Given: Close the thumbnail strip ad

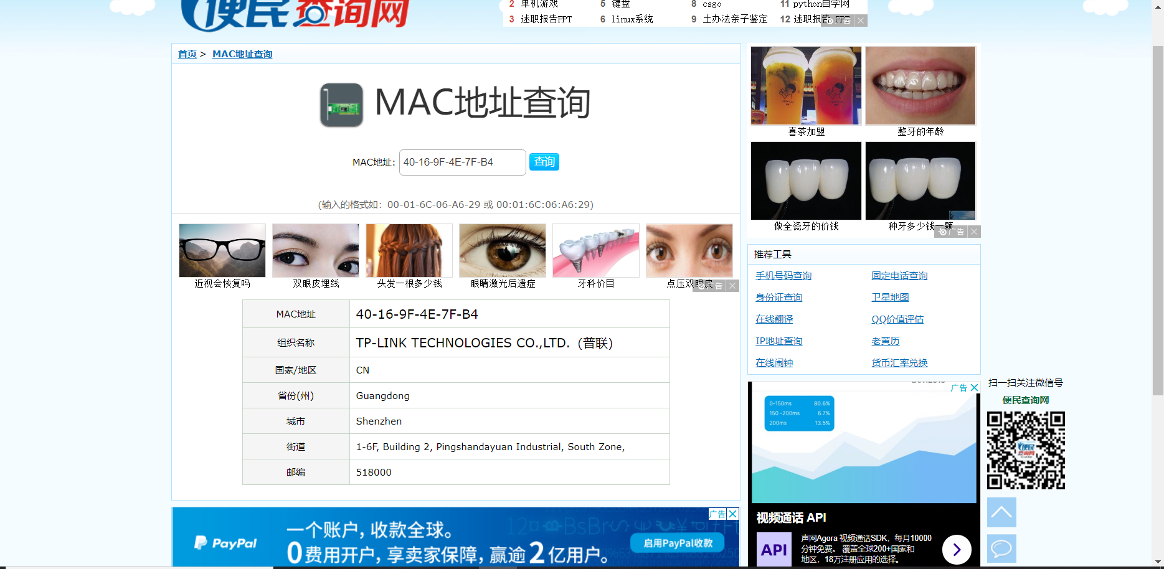Looking at the screenshot, I should pyautogui.click(x=733, y=286).
